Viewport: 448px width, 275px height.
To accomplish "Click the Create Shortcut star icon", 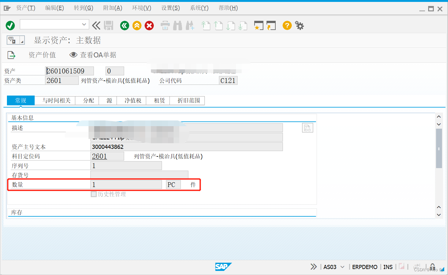I will coord(258,25).
